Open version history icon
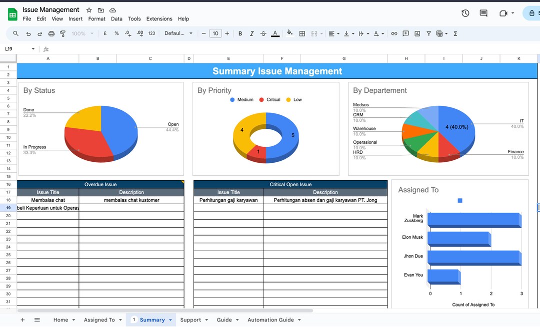 [x=465, y=13]
